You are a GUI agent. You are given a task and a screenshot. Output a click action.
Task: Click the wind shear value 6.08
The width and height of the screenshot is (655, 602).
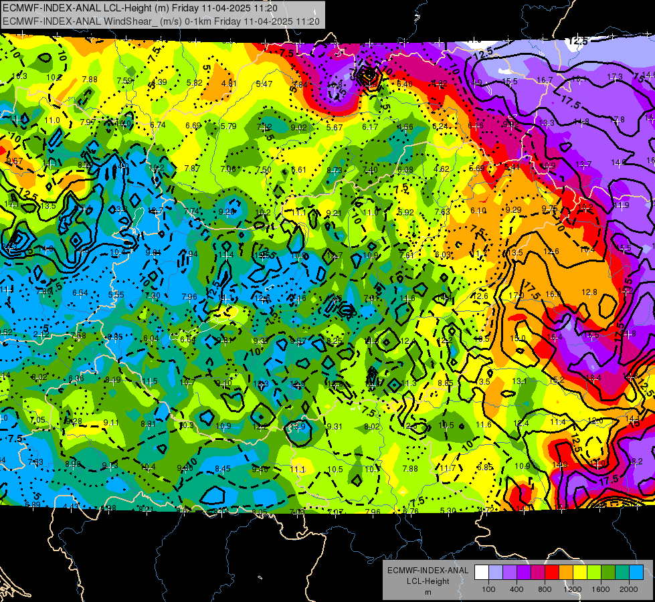pos(405,170)
